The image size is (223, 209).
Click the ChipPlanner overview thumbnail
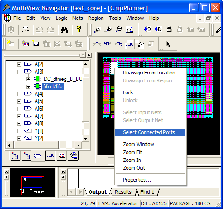point(33,182)
